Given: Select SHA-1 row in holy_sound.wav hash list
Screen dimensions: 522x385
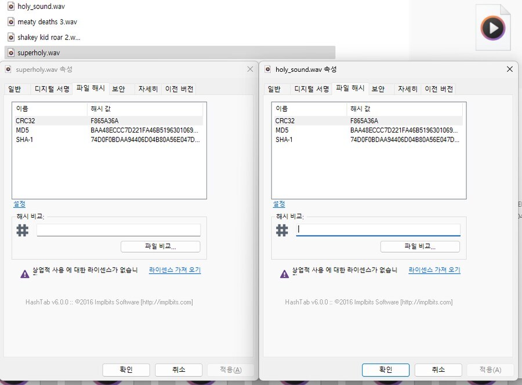Looking at the screenshot, I should pos(368,140).
